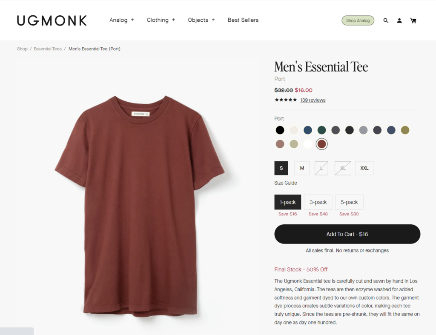The image size is (436, 335).
Task: Select size XXL option
Action: pos(364,168)
